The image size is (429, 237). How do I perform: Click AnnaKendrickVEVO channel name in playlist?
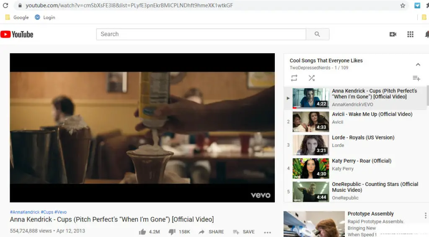[352, 104]
